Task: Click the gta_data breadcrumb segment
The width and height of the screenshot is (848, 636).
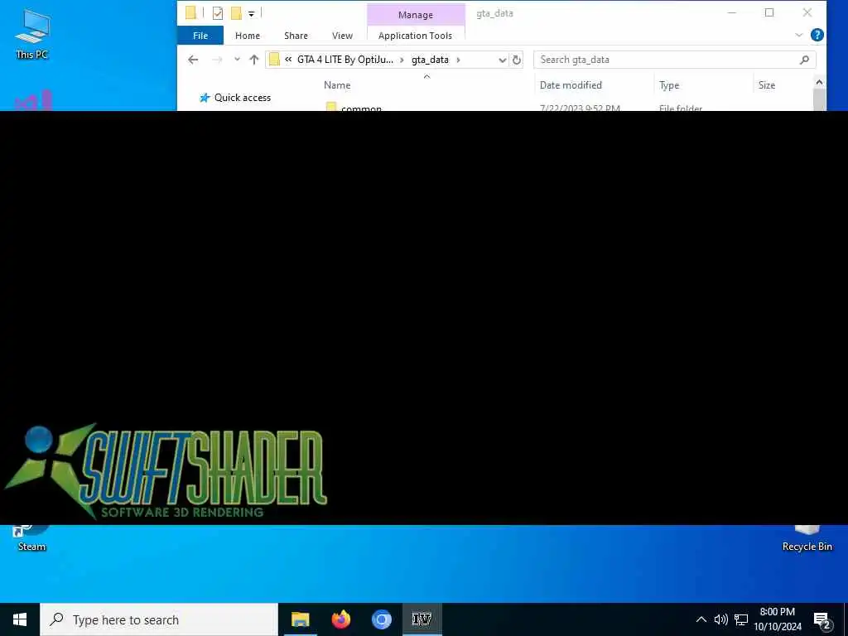Action: [x=430, y=60]
